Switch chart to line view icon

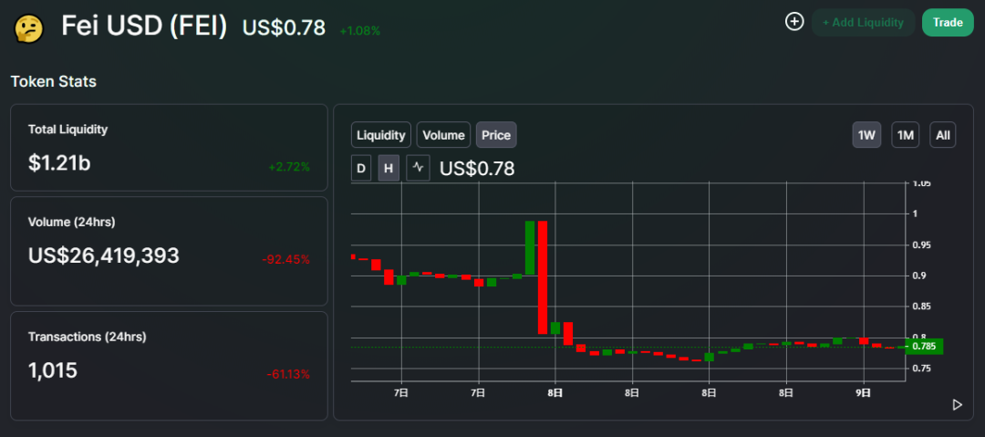point(419,169)
